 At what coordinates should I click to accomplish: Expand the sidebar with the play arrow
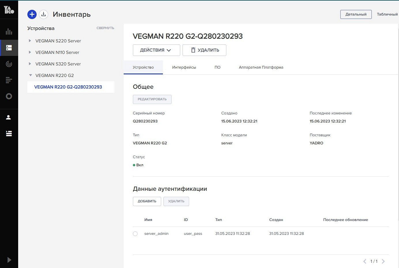point(9,260)
